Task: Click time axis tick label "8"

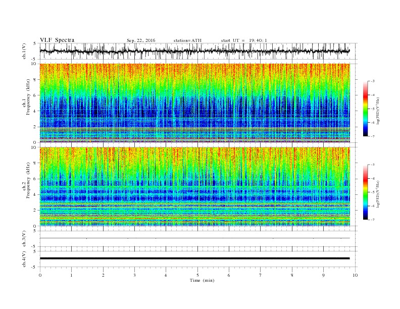Action: pos(292,275)
